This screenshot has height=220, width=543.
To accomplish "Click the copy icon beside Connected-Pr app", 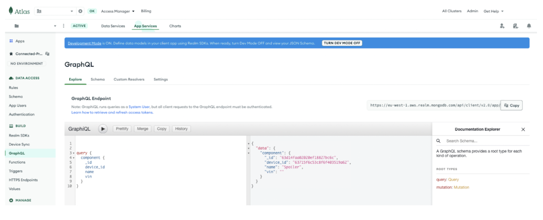I will (x=47, y=54).
